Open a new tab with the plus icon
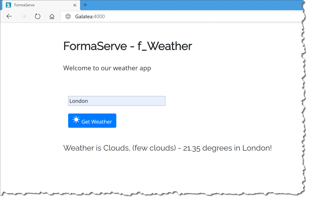 [x=85, y=5]
